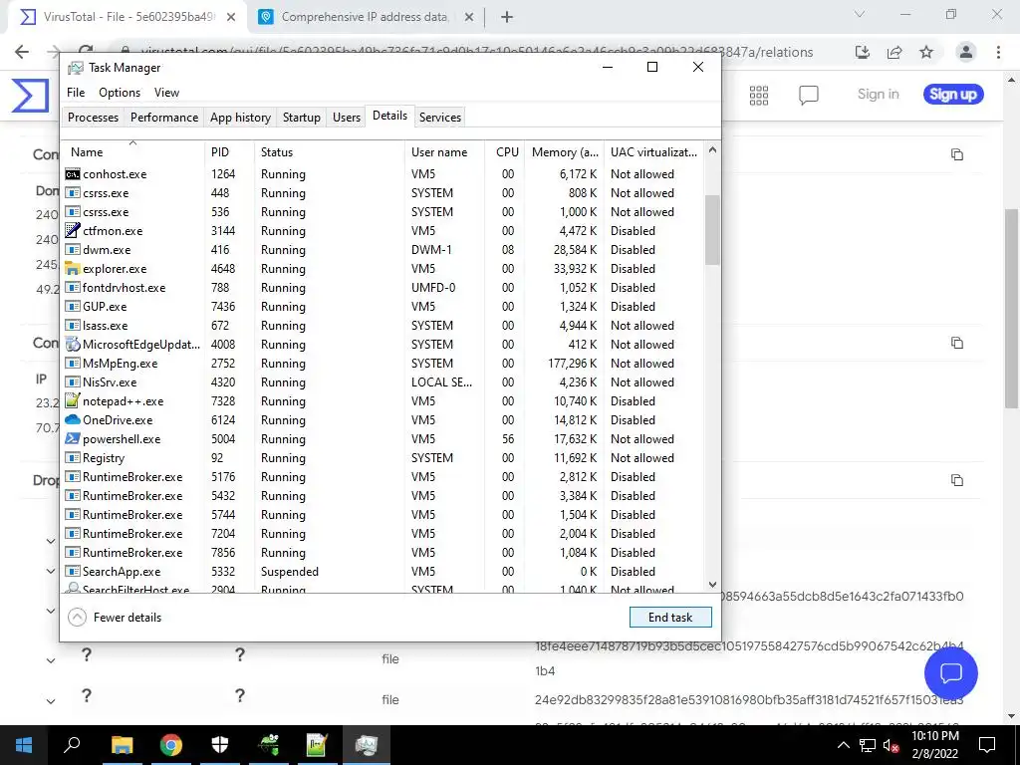Click the MicrosoftEdgeUpdate process icon
Viewport: 1020px width, 765px height.
pyautogui.click(x=73, y=344)
